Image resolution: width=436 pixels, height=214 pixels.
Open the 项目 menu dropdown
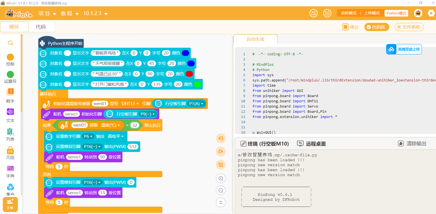47,13
